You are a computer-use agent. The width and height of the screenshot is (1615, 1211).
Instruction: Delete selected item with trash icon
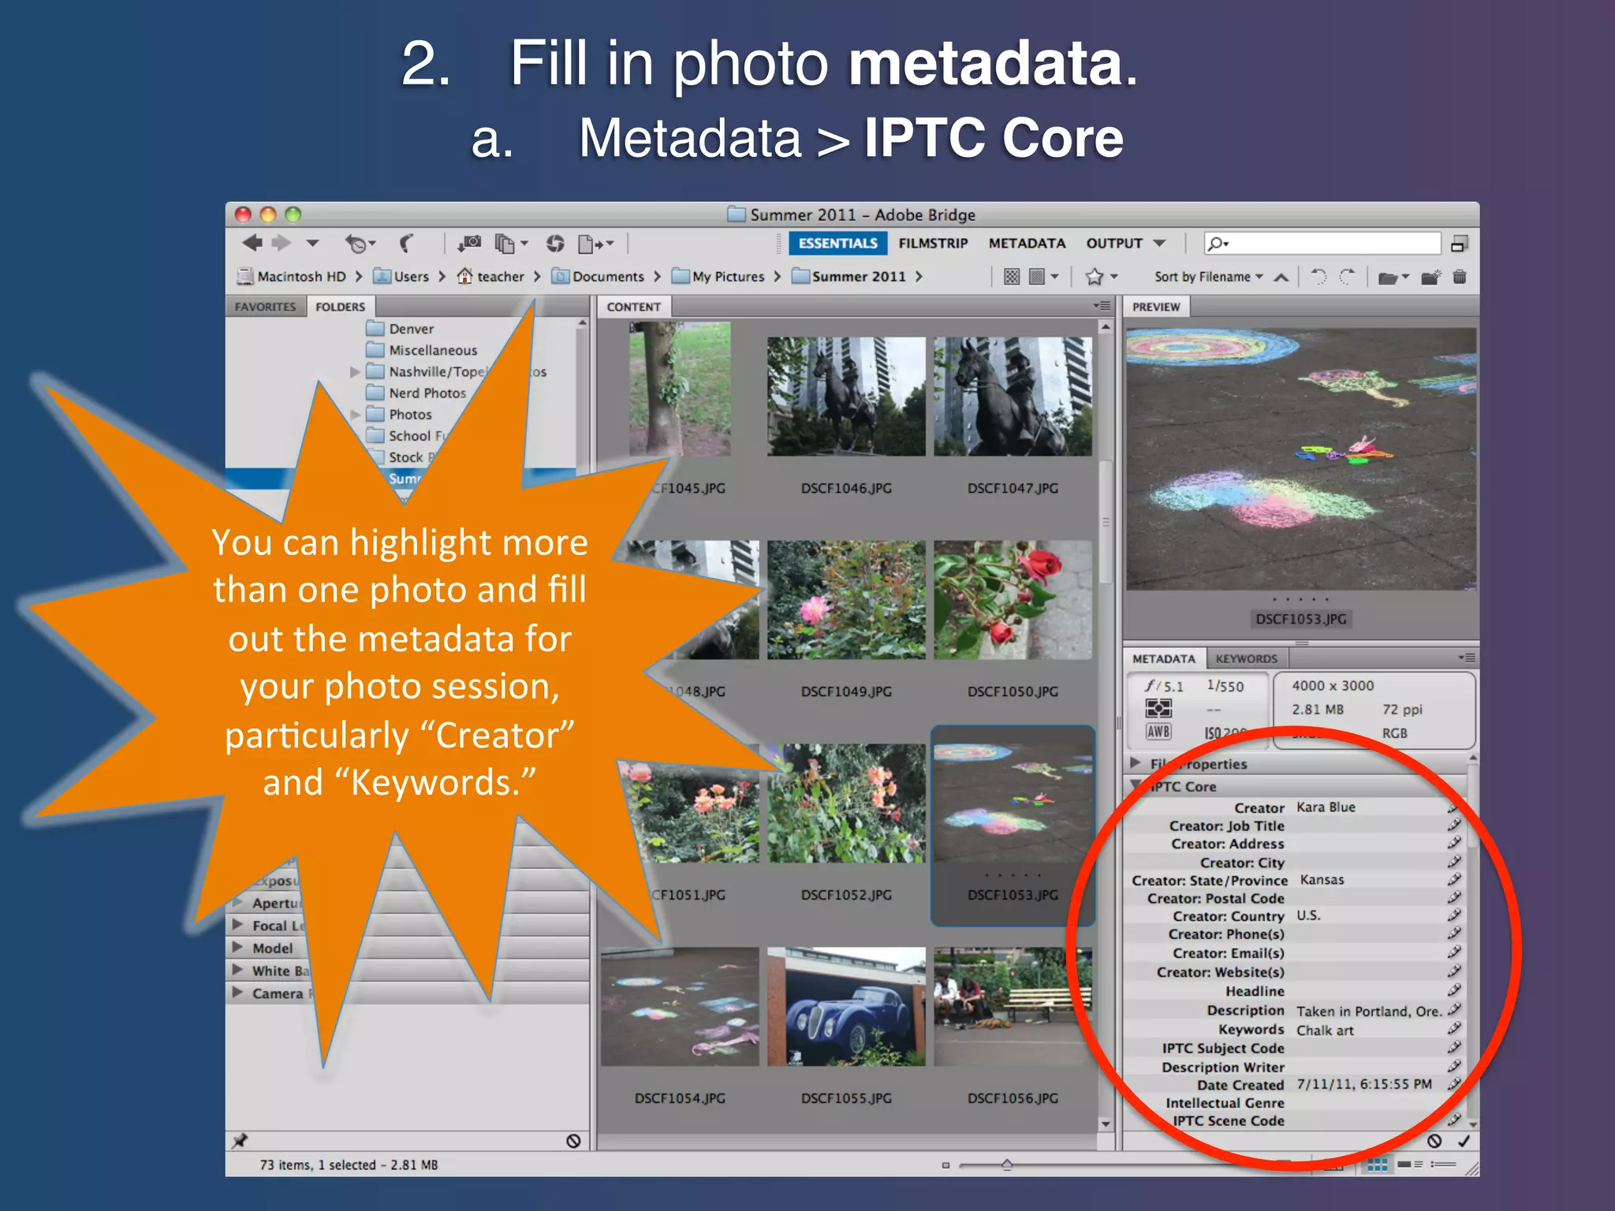click(x=1460, y=277)
